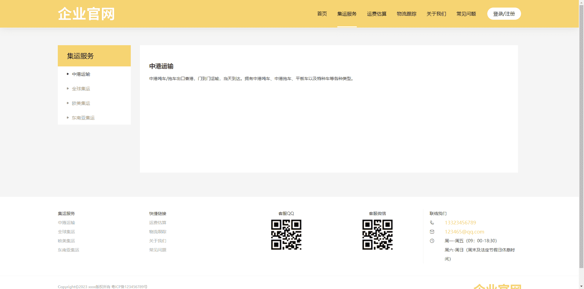This screenshot has width=584, height=289.
Task: Open 关于我们 in top navigation
Action: pos(436,14)
